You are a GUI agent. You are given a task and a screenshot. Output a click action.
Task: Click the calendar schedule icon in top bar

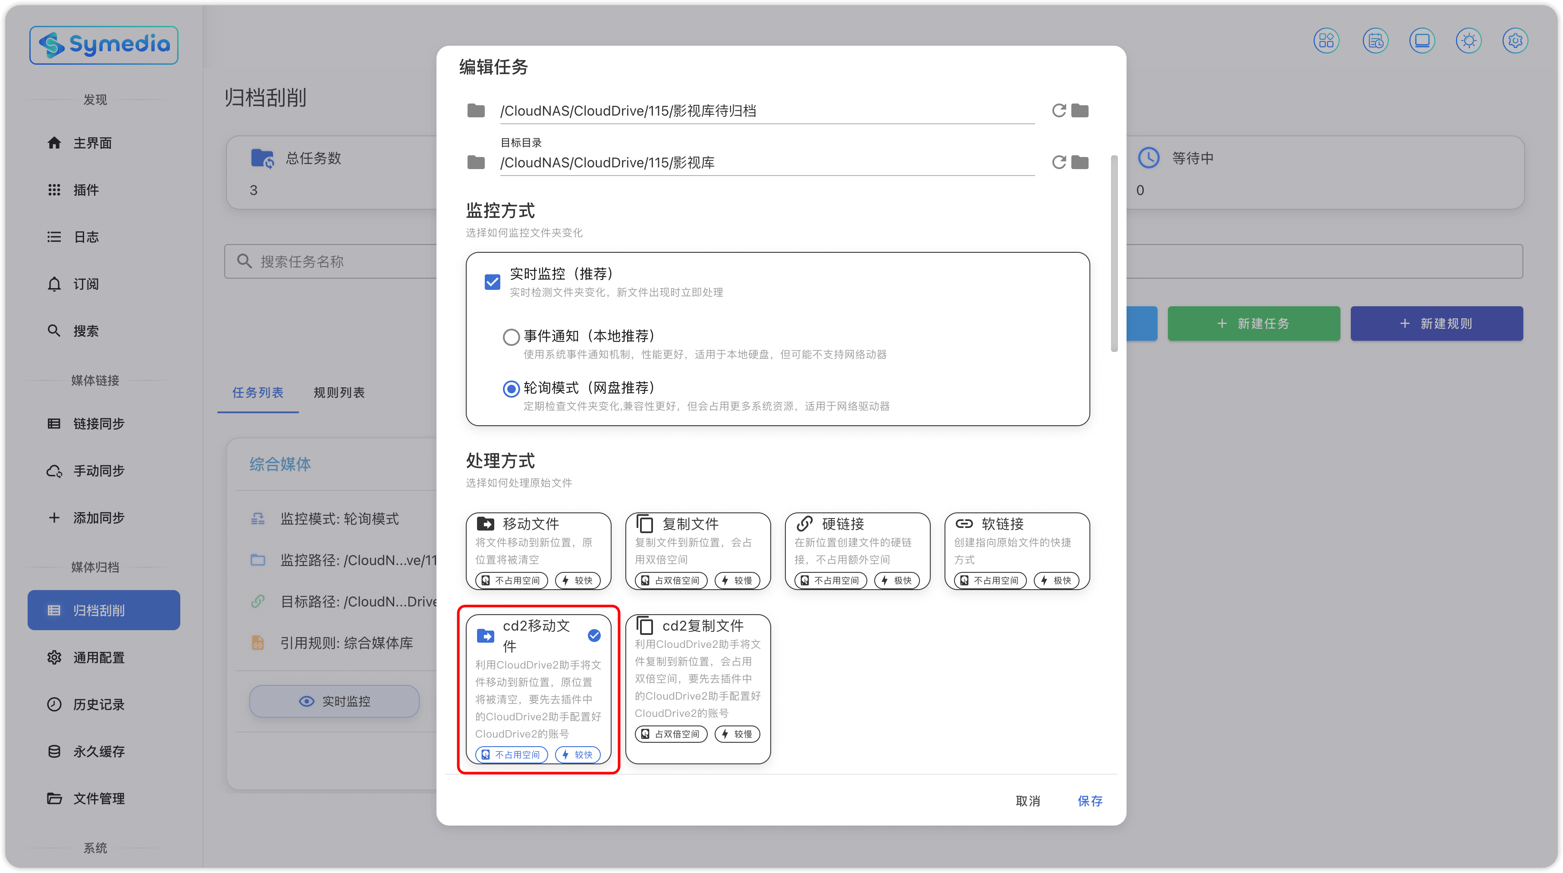coord(1375,41)
